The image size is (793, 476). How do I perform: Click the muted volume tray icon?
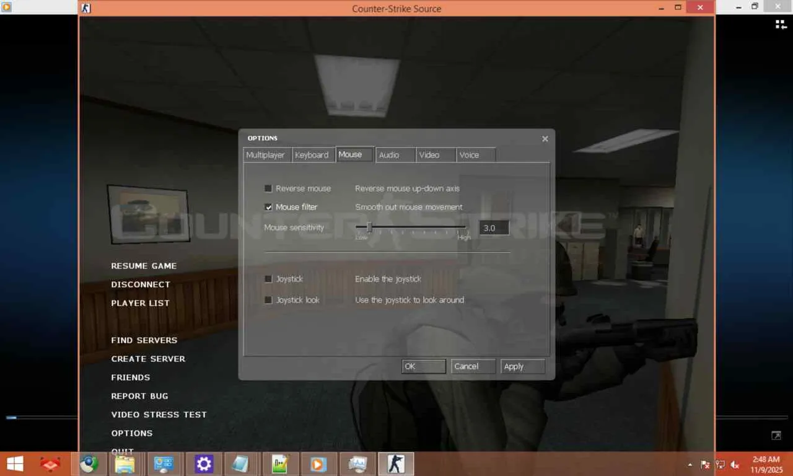(x=735, y=464)
